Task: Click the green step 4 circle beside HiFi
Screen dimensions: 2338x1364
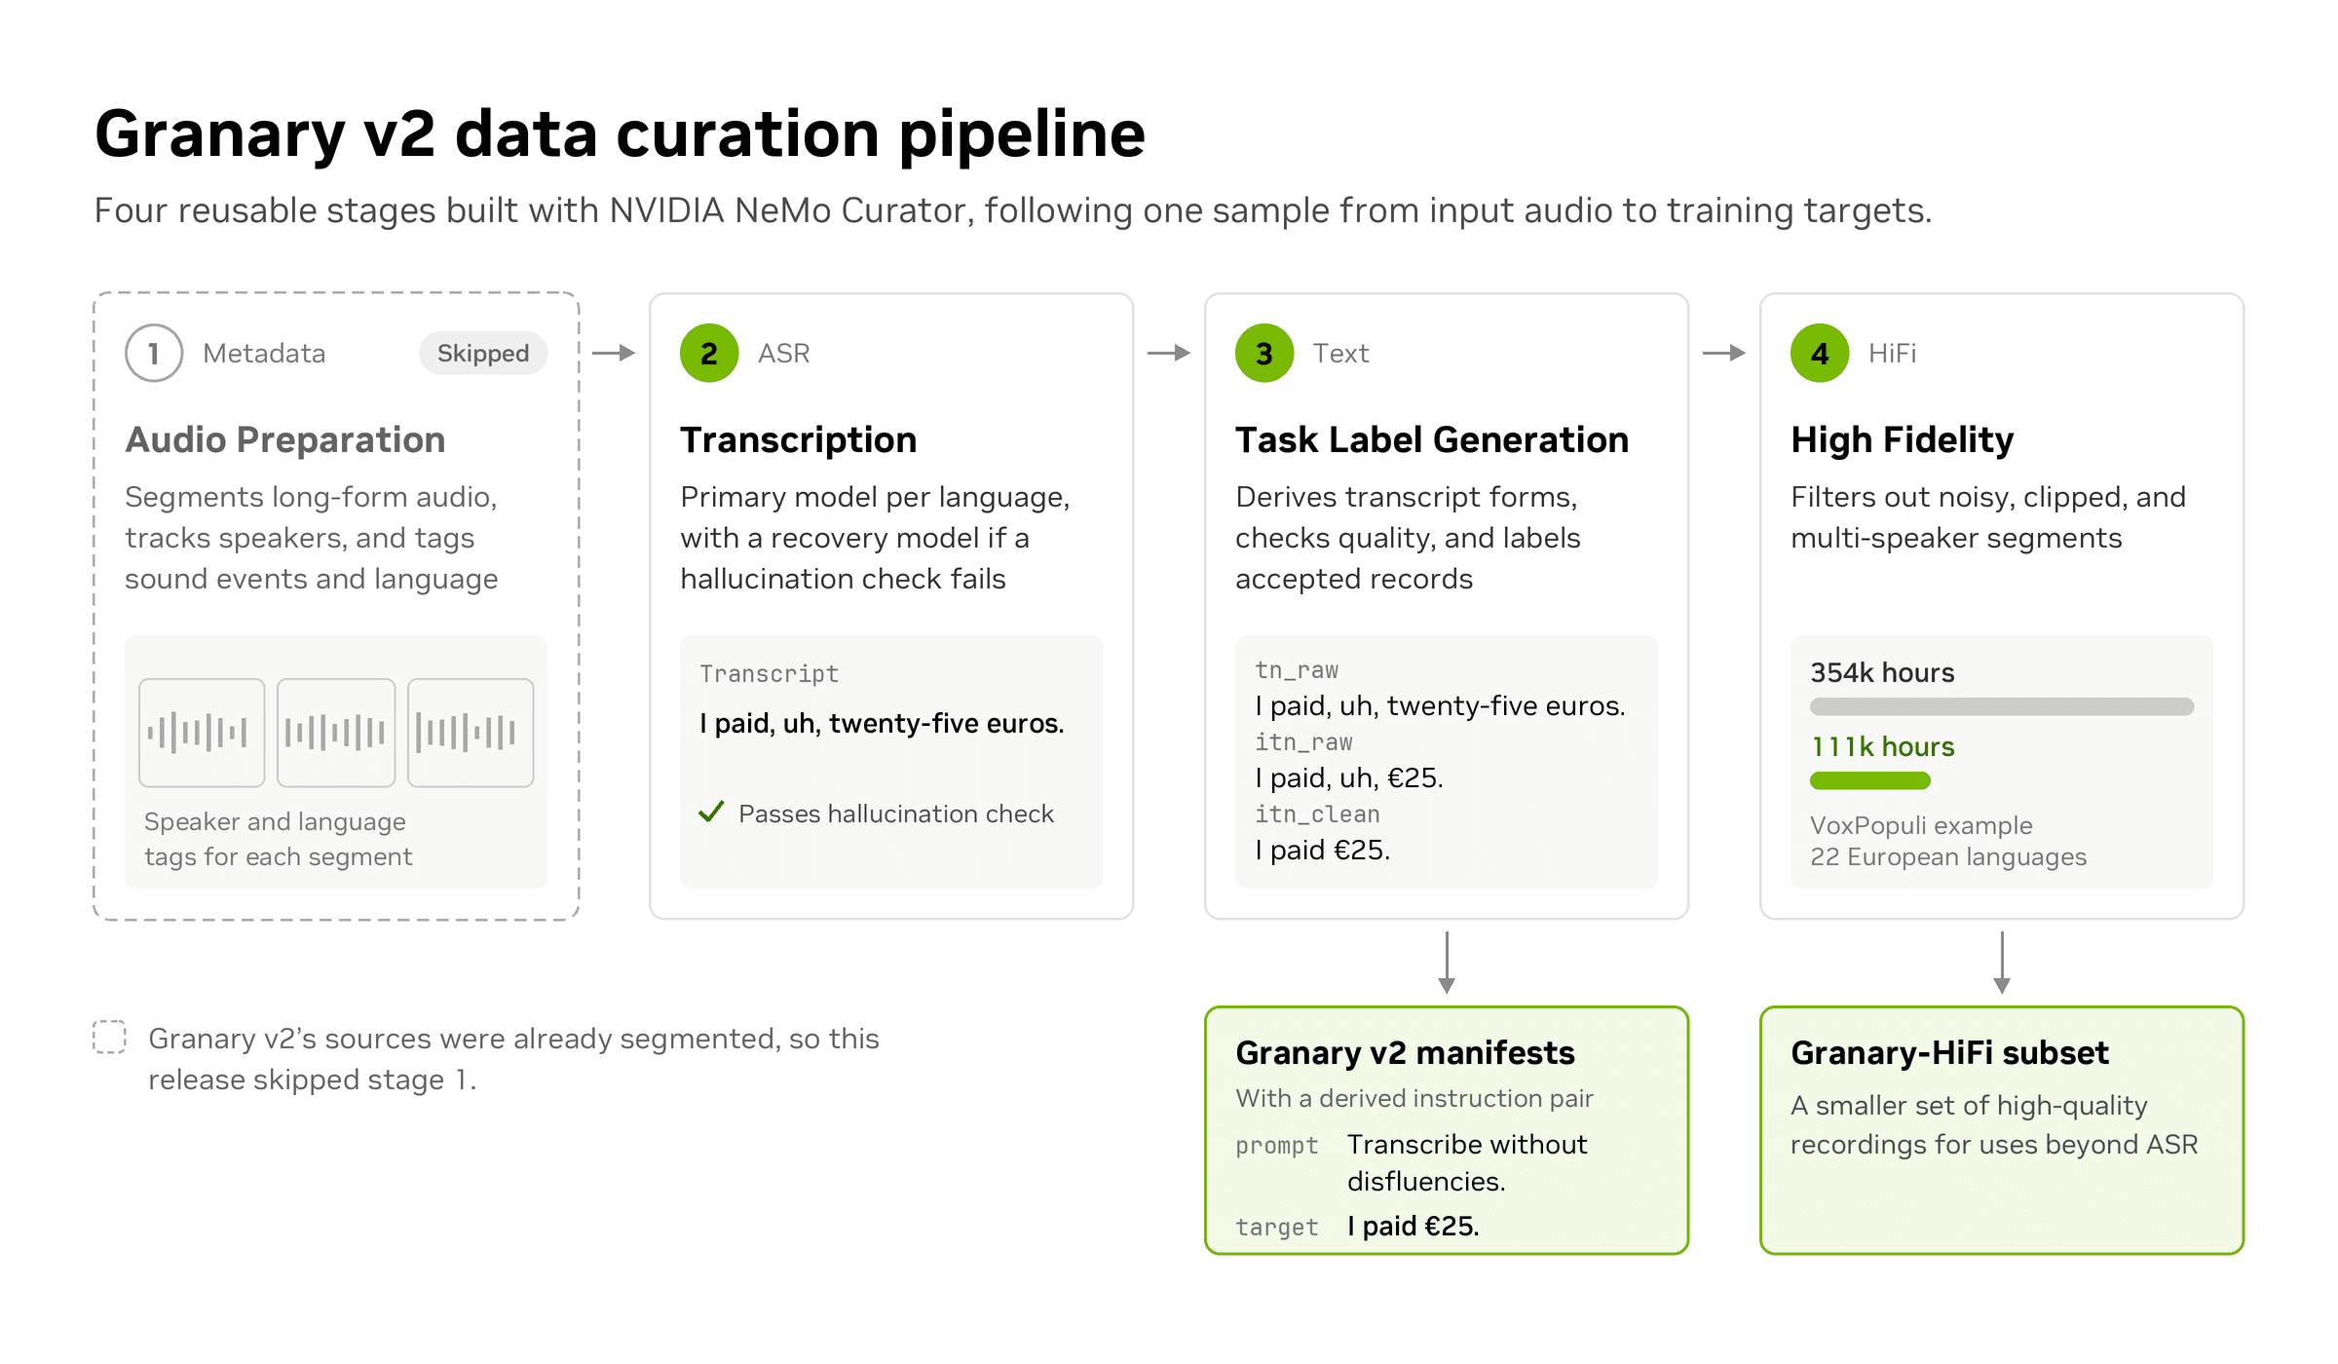Action: [x=1820, y=353]
